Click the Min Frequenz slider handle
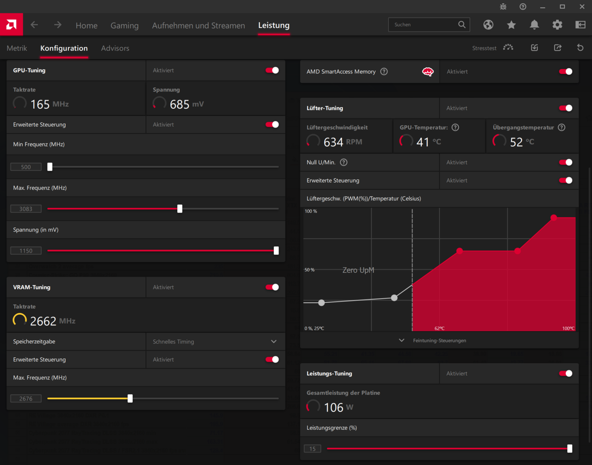Image resolution: width=592 pixels, height=465 pixels. (x=50, y=167)
